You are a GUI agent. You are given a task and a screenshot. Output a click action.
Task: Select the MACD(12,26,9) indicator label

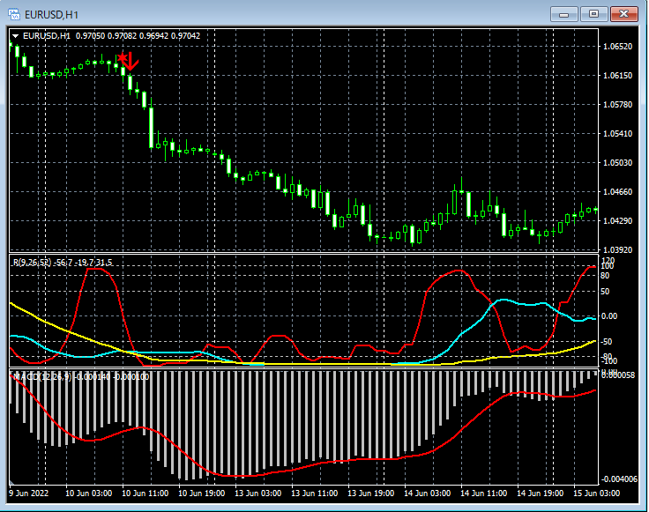pyautogui.click(x=81, y=377)
